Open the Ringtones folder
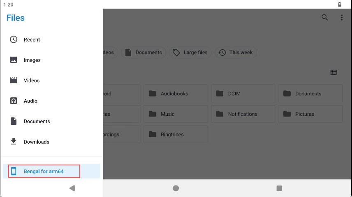352x197 pixels. tap(176, 135)
